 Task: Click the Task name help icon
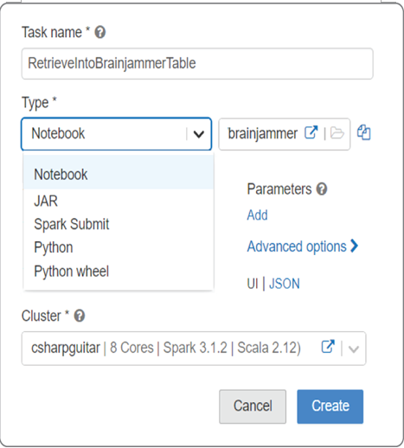100,32
